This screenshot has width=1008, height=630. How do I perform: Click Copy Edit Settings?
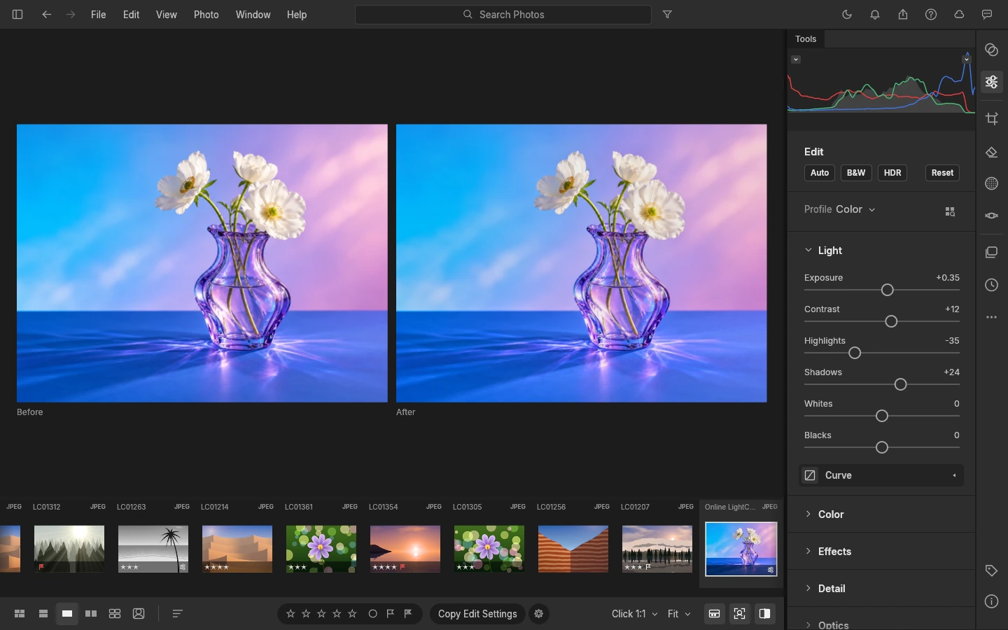477,614
